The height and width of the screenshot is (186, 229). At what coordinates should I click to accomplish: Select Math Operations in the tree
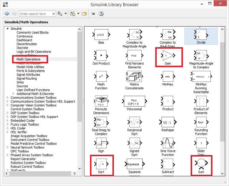click(x=28, y=59)
